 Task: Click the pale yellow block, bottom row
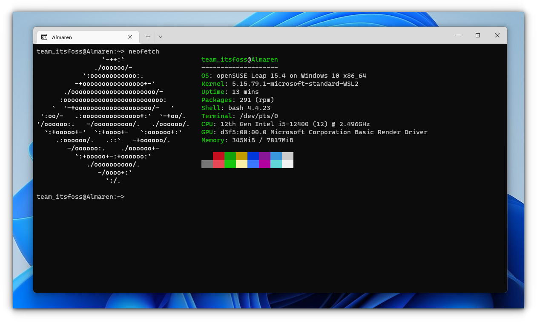[x=241, y=164]
